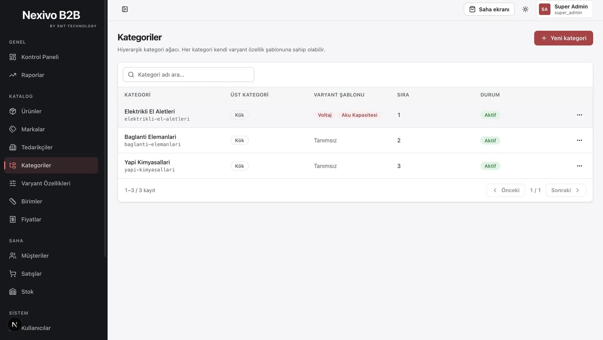Open actions menu for Elektrikli El Aletleri

(579, 115)
